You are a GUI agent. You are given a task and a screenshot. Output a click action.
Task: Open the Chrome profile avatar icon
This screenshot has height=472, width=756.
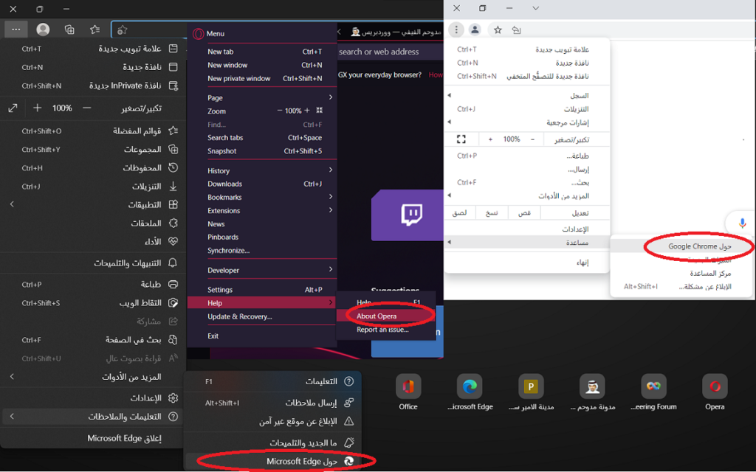pyautogui.click(x=475, y=29)
